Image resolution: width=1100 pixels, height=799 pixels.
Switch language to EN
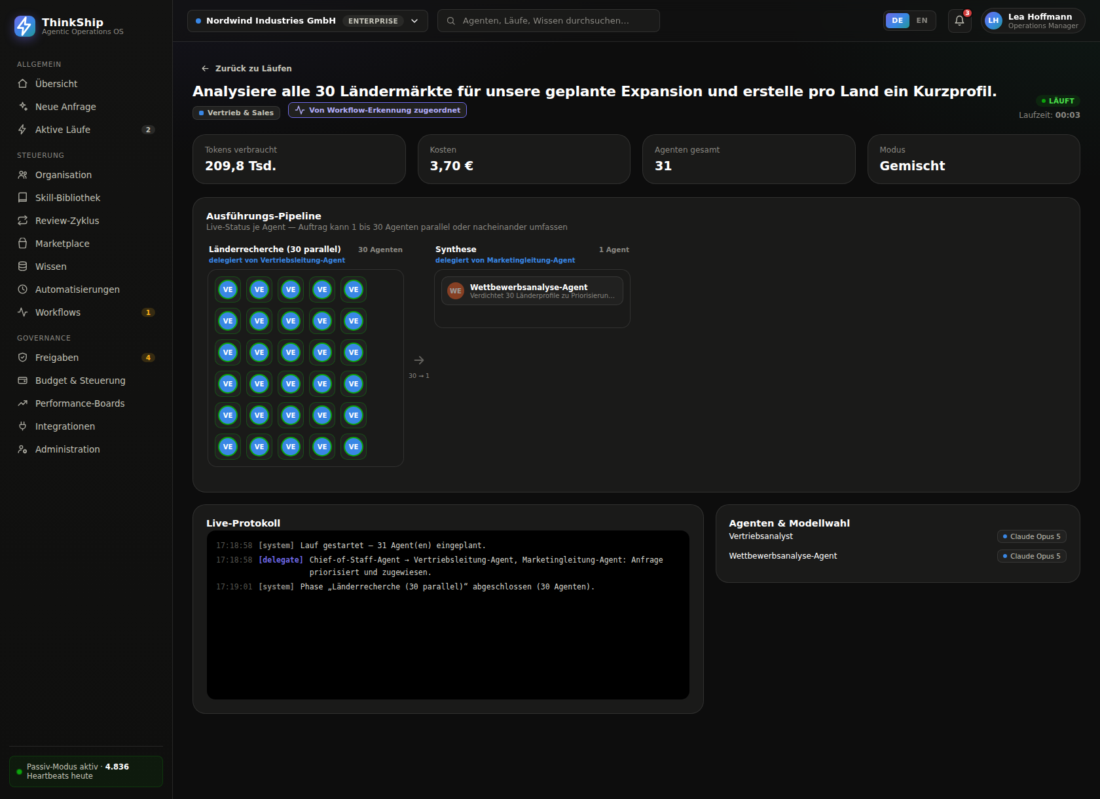922,21
